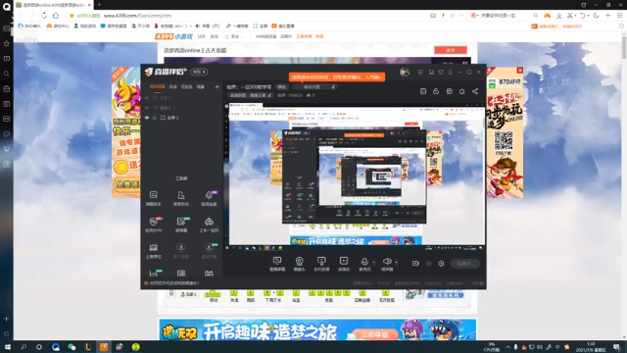Viewport: 627px width, 353px height.
Task: Open the orange app icon in taskbar
Action: tap(104, 347)
